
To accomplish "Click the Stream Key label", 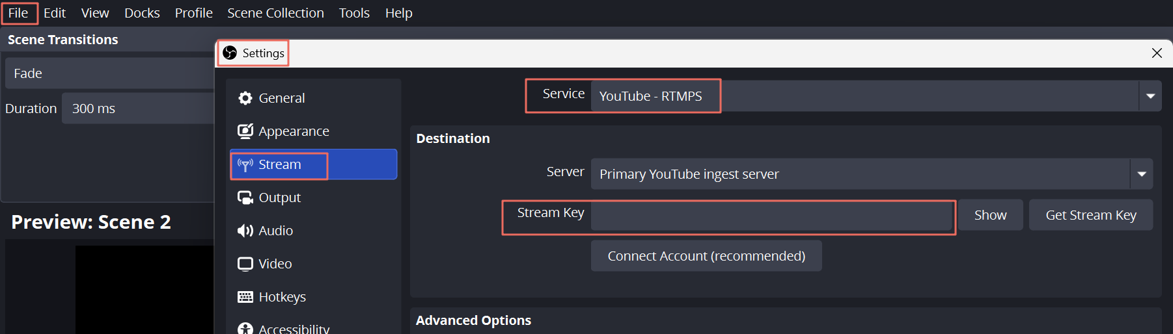I will 551,212.
